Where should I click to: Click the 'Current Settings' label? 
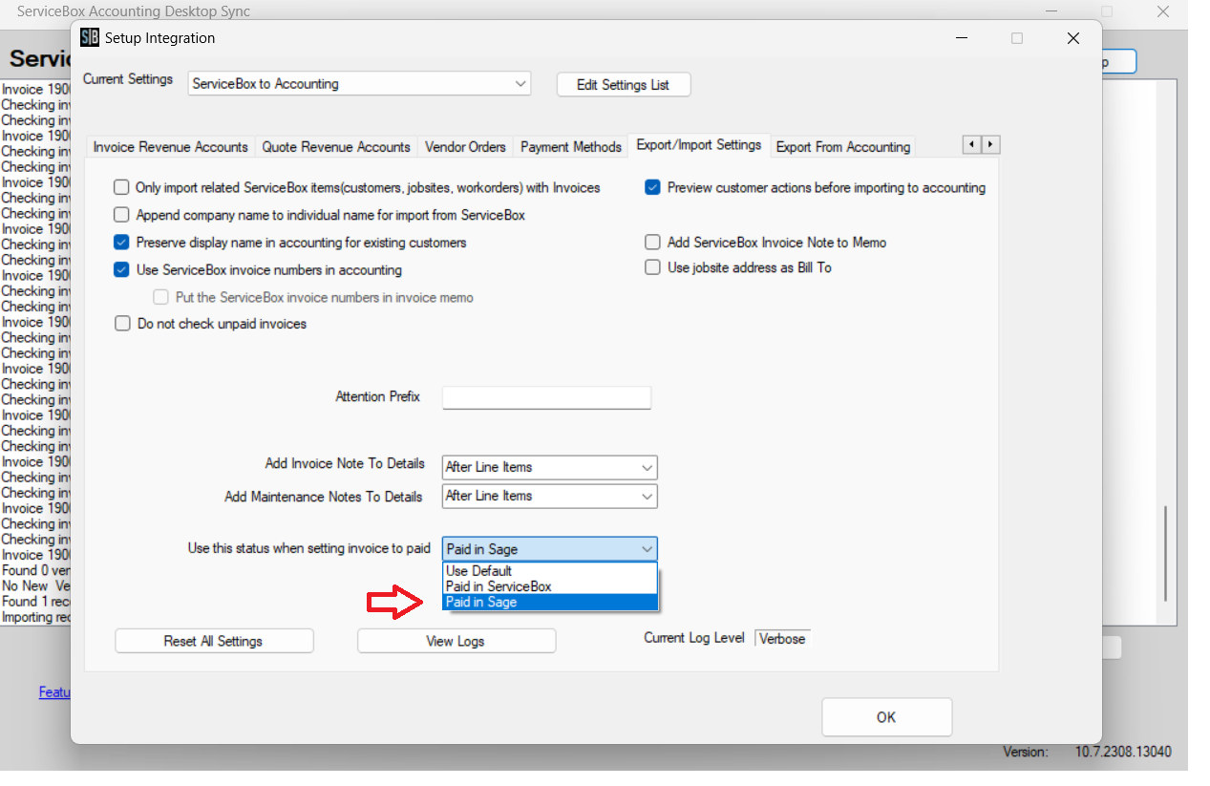pos(128,79)
